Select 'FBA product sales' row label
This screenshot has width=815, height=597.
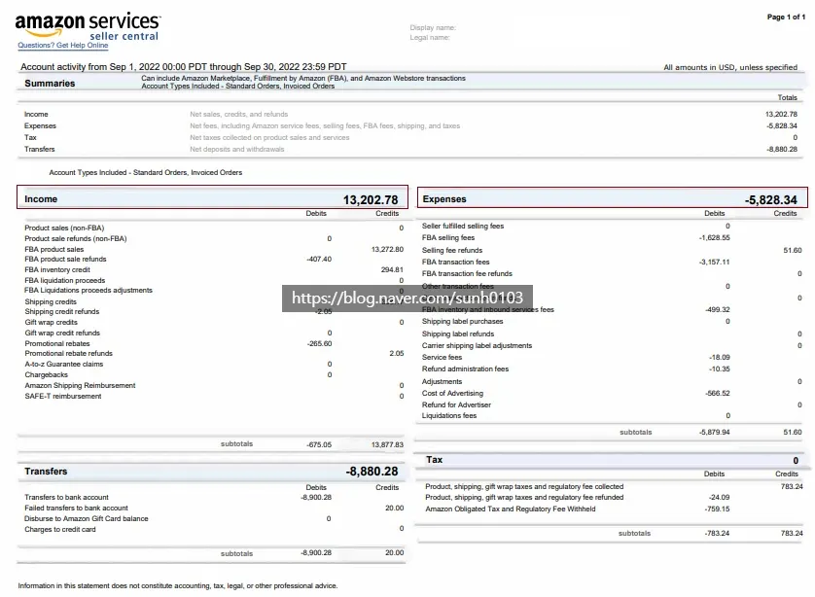point(54,250)
